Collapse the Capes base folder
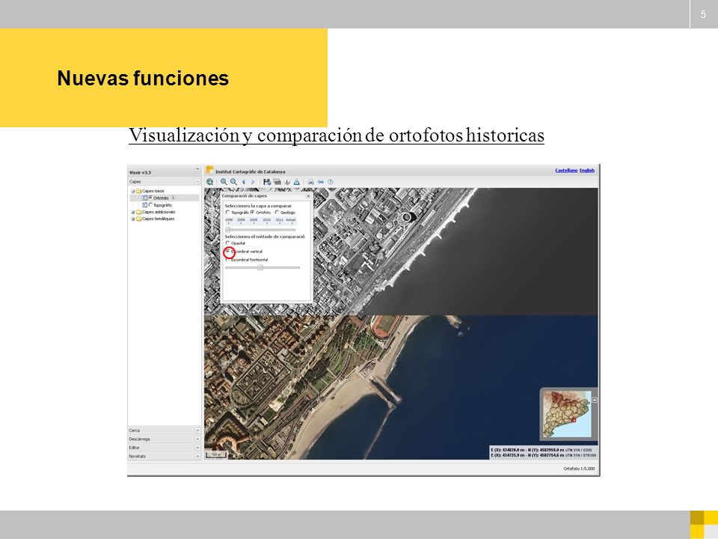Screen dimensions: 718x539 (133, 191)
